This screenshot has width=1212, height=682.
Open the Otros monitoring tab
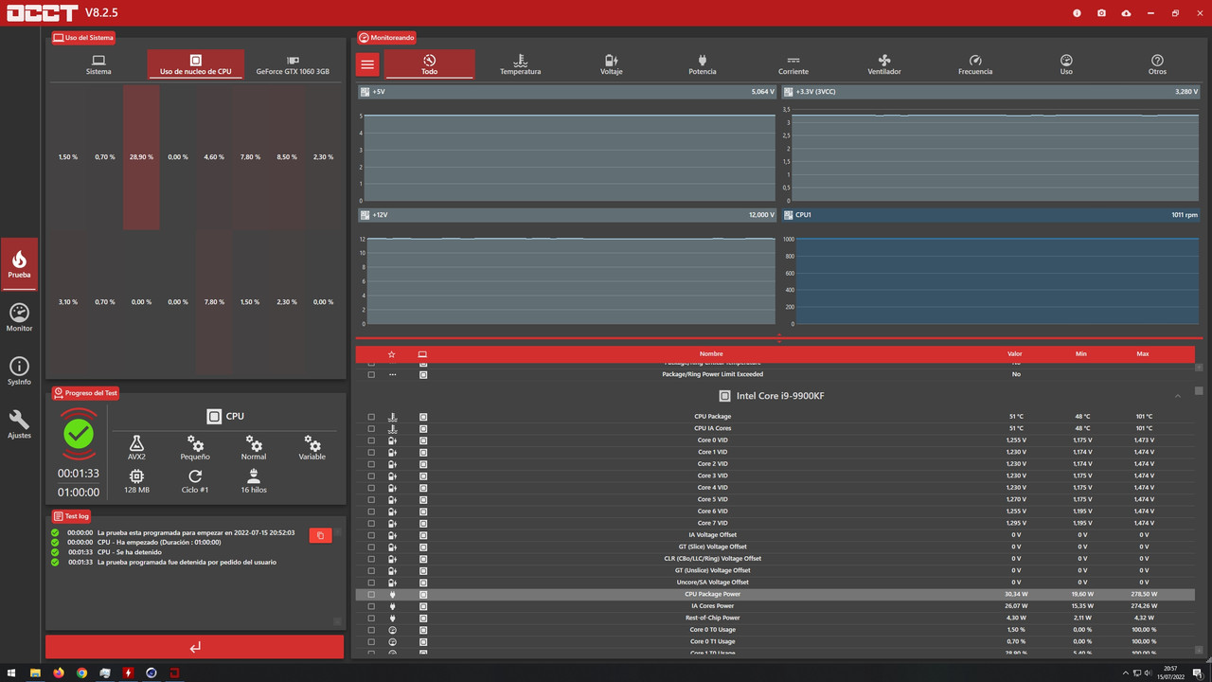[1157, 64]
